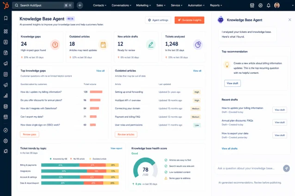The height and width of the screenshot is (196, 295).
Task: Expand the Reports menu
Action: [x=216, y=5]
